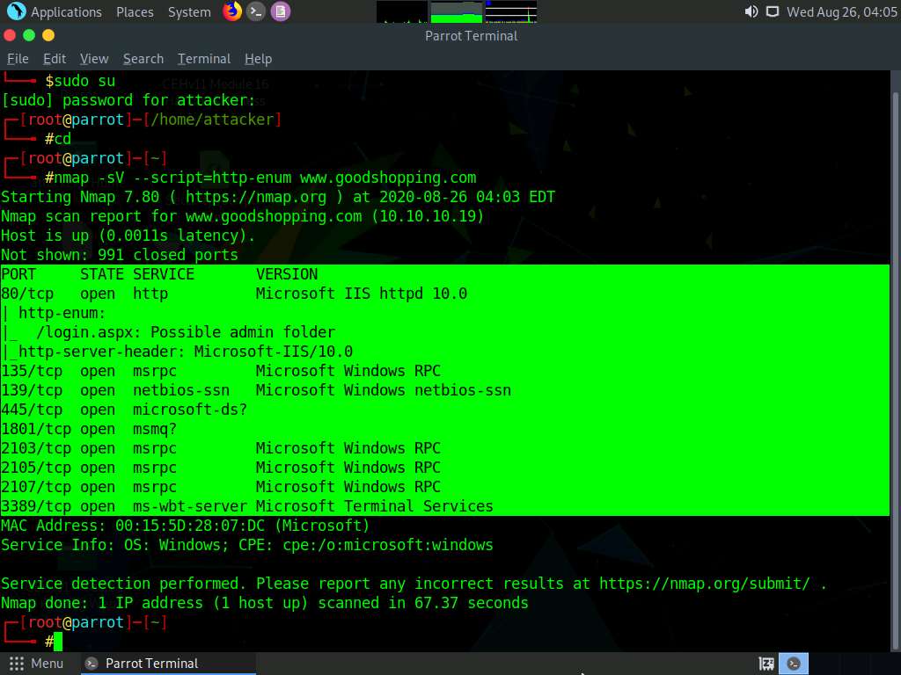
Task: Click the '$sudo su' command line
Action: pos(80,81)
